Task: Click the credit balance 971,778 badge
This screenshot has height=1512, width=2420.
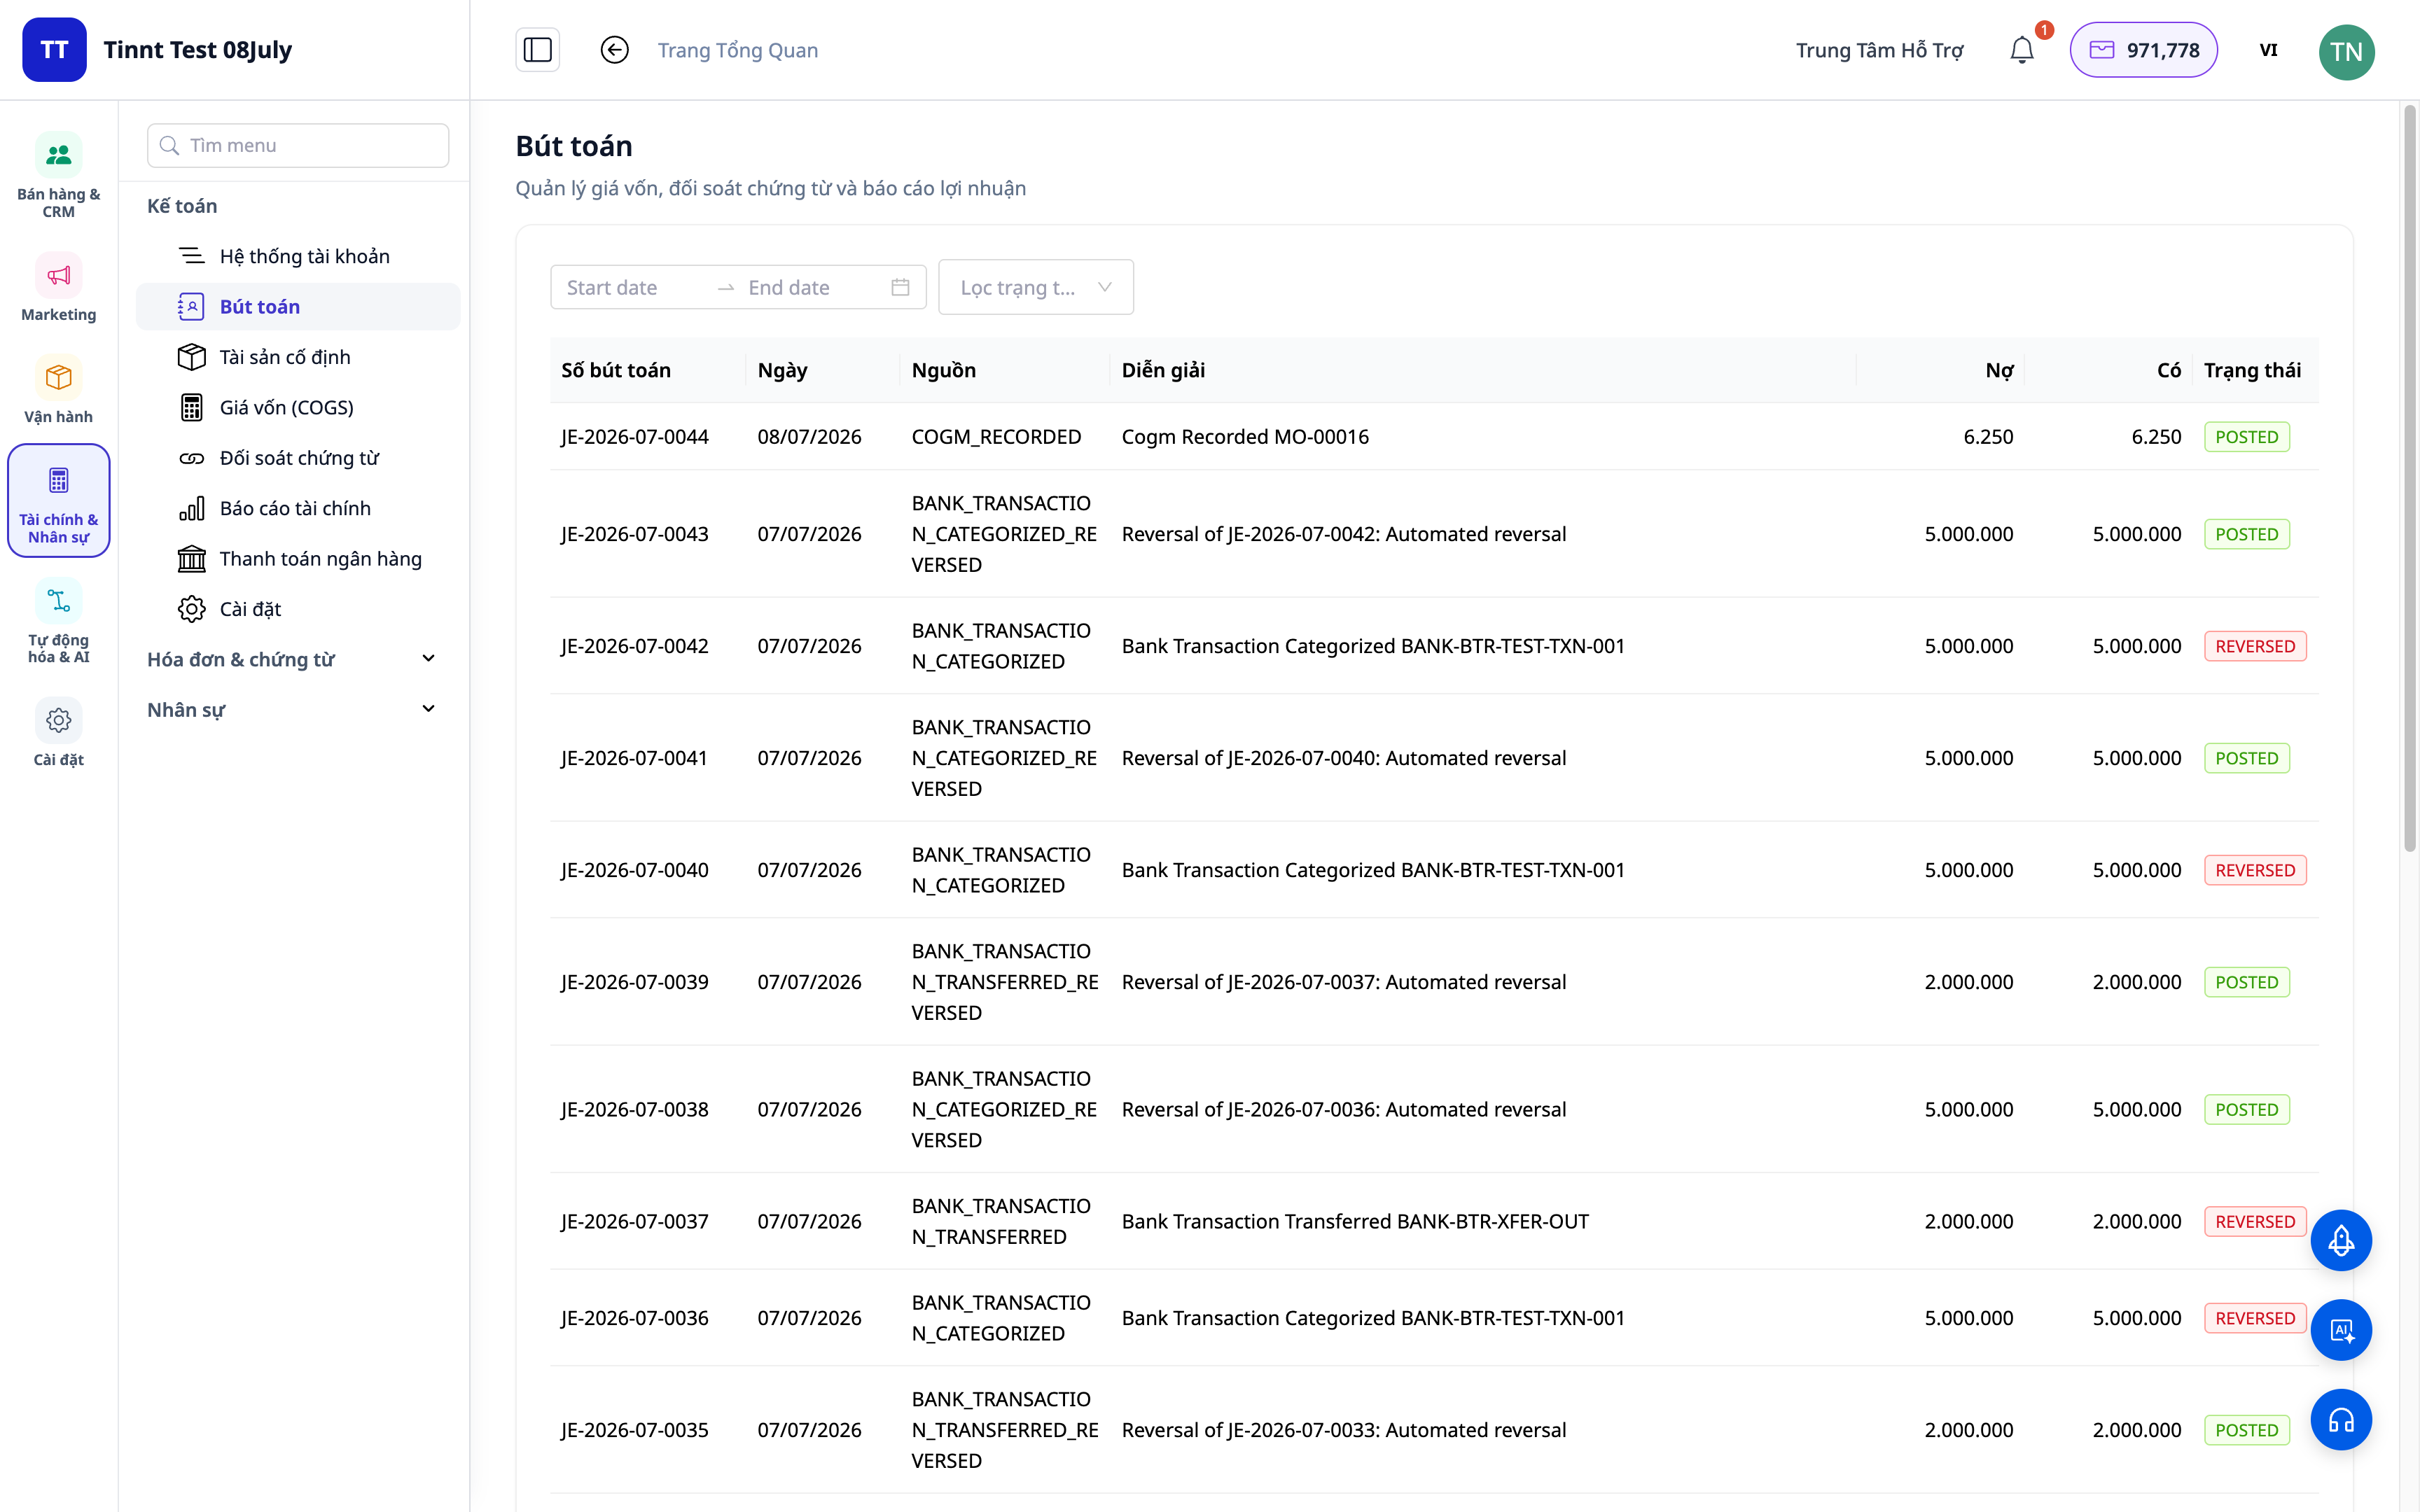Action: click(x=2143, y=50)
